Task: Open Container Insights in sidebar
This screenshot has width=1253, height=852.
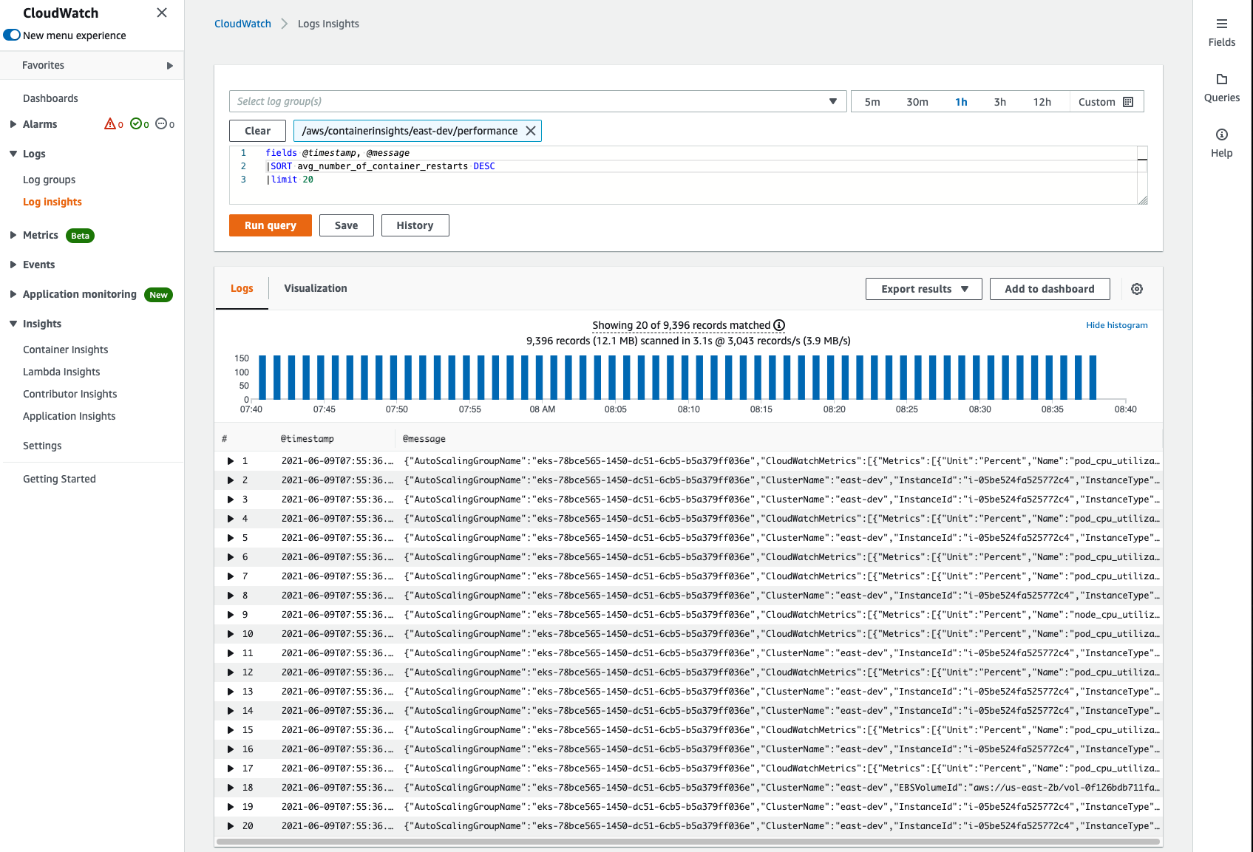Action: coord(65,350)
